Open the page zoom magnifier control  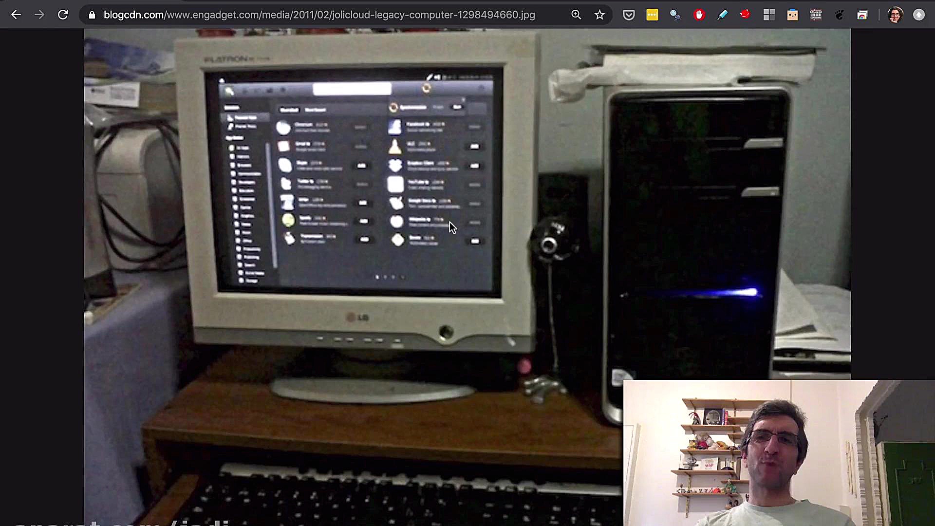pos(576,15)
